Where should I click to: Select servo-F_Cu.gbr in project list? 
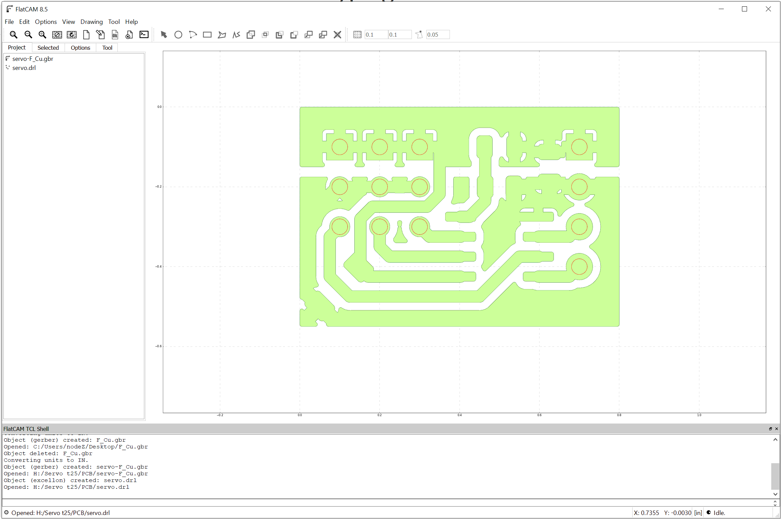pos(32,58)
